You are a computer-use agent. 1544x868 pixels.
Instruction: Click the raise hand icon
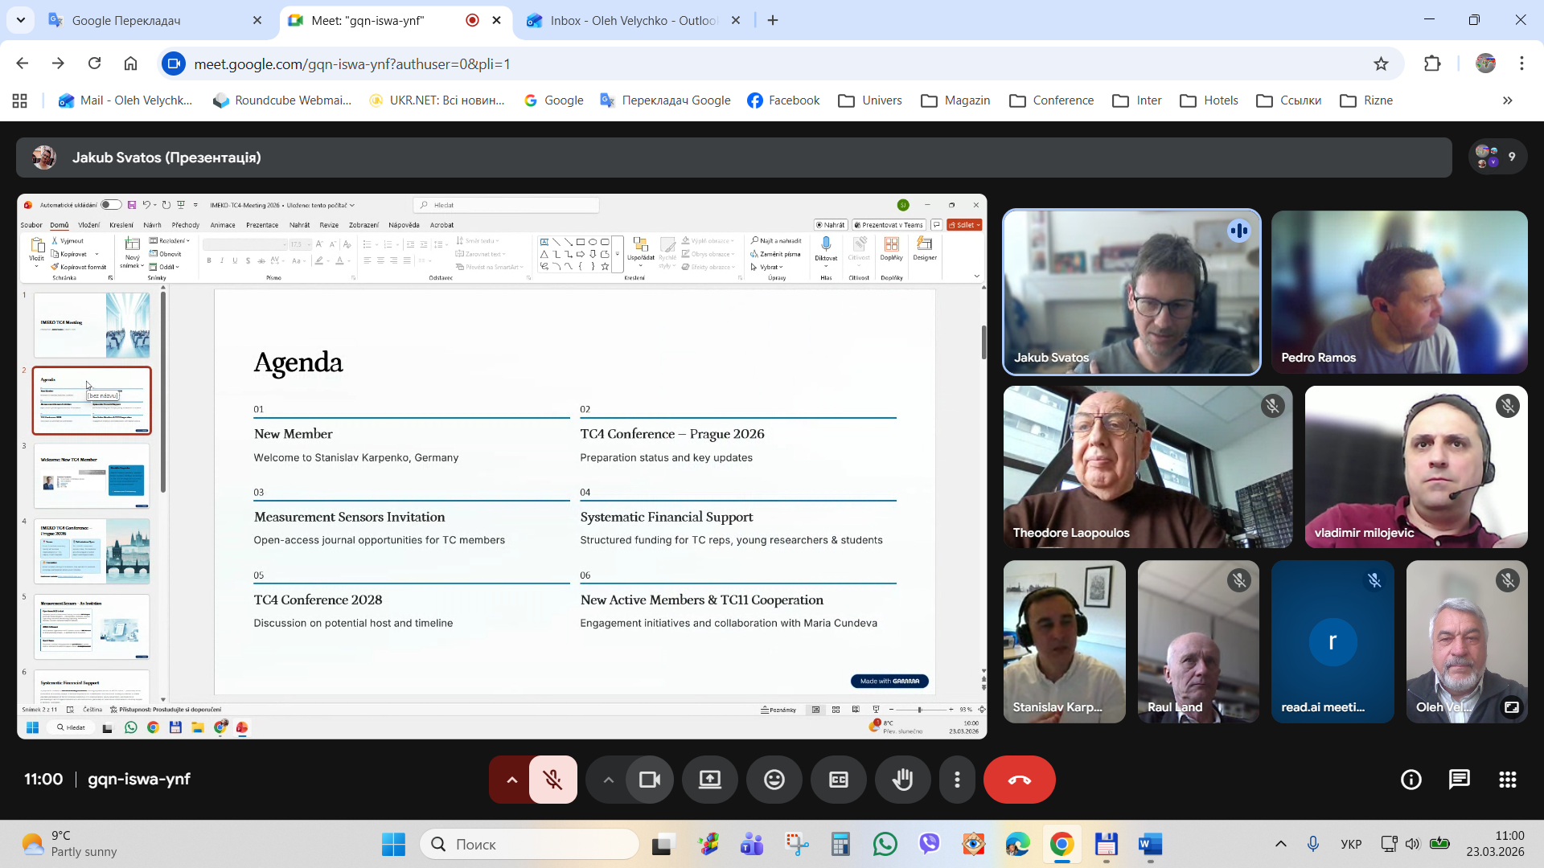click(x=902, y=780)
